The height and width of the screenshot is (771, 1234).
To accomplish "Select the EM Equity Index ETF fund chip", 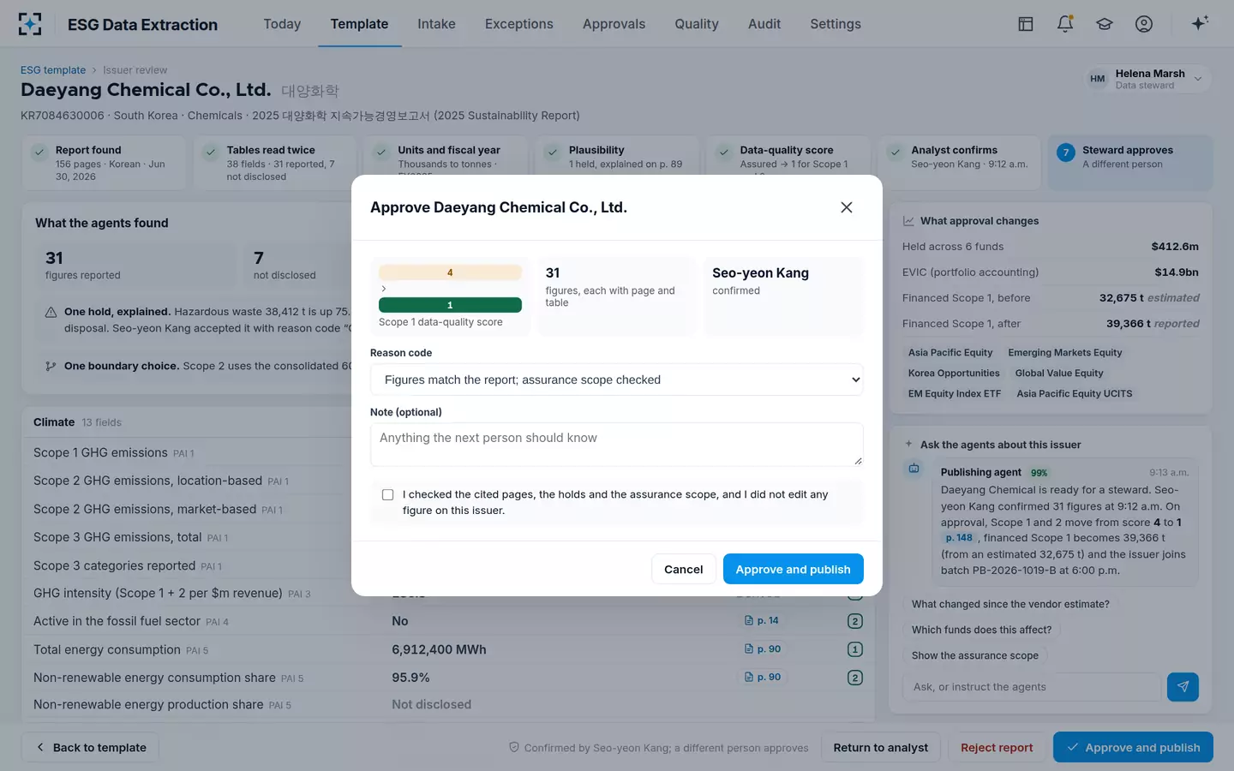I will (955, 394).
